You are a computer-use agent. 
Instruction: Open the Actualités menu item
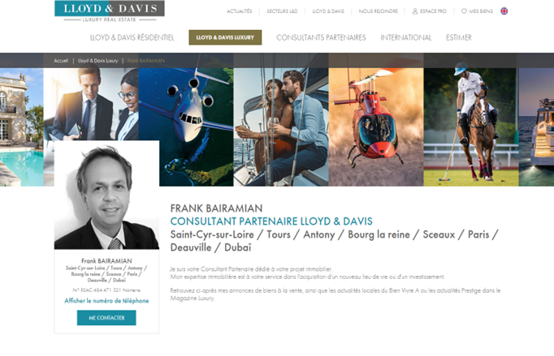(240, 11)
